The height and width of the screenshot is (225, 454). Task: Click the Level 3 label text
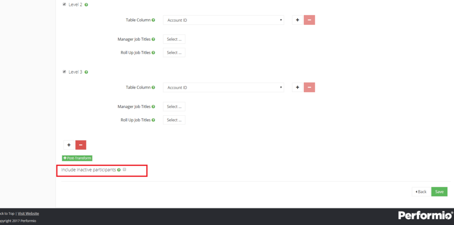pos(75,72)
